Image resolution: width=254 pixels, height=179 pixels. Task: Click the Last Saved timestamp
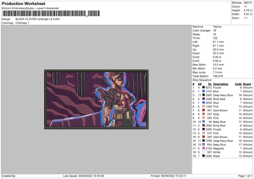[x=83, y=176]
